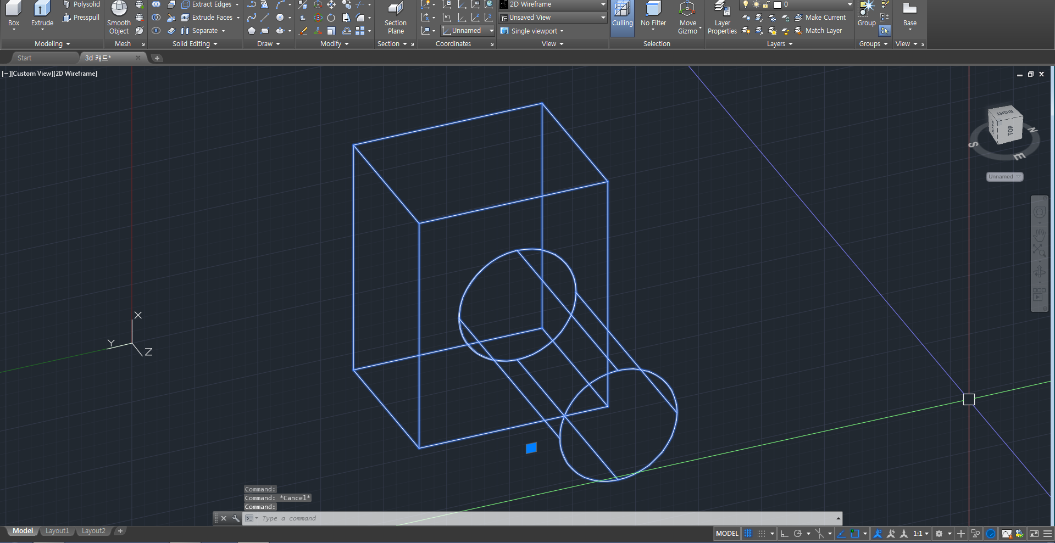Open the status bar customization menu icon
Screen dimensions: 1055x543
[1048, 534]
